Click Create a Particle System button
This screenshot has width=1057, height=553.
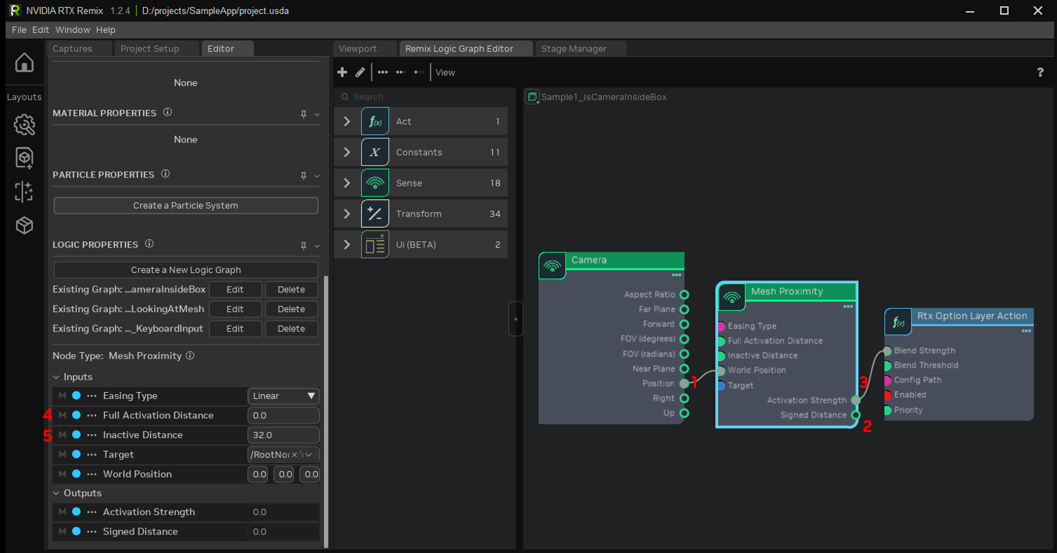[x=186, y=206]
